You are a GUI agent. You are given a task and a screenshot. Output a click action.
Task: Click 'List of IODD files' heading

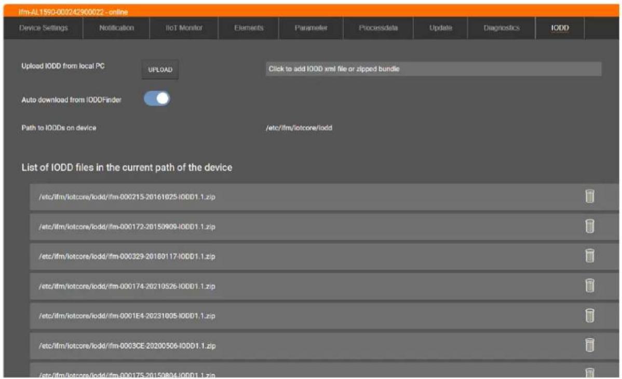click(127, 167)
